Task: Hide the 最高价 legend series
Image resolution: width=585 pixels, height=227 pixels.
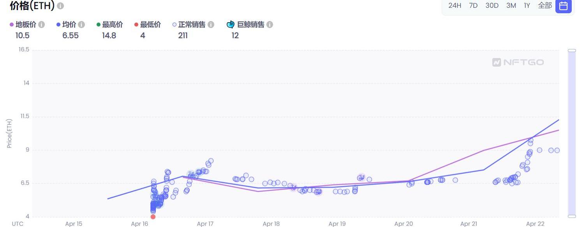Action: pyautogui.click(x=112, y=25)
